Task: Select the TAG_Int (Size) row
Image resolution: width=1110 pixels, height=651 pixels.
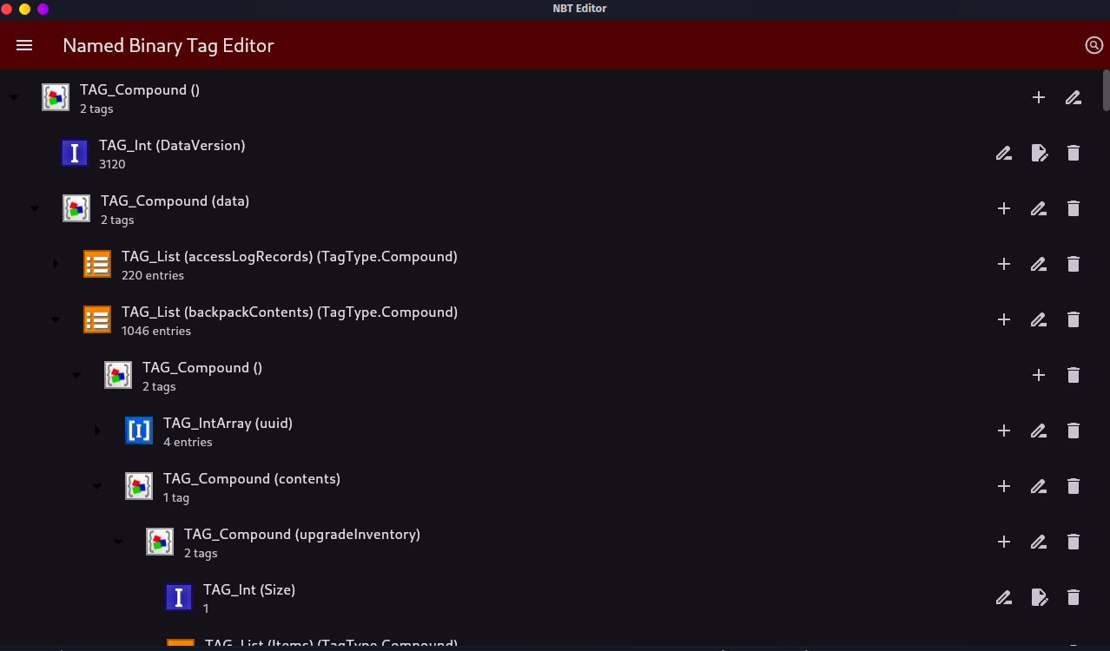Action: [555, 597]
